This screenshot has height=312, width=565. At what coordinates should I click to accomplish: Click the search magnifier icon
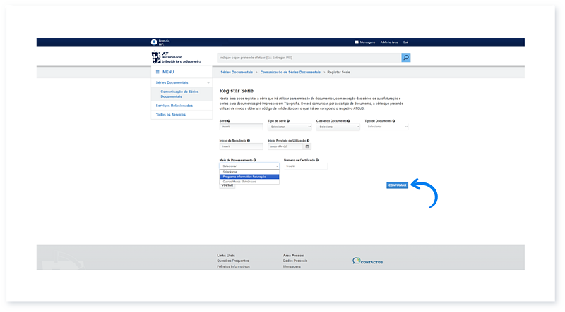click(406, 58)
